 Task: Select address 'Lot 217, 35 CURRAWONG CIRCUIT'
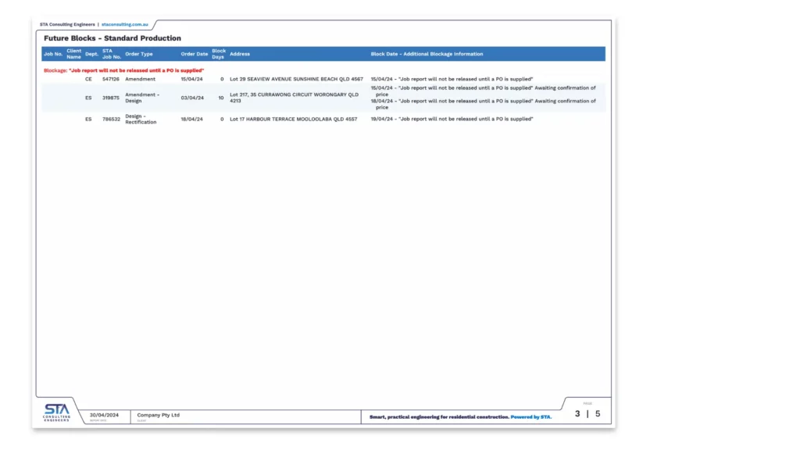point(295,98)
